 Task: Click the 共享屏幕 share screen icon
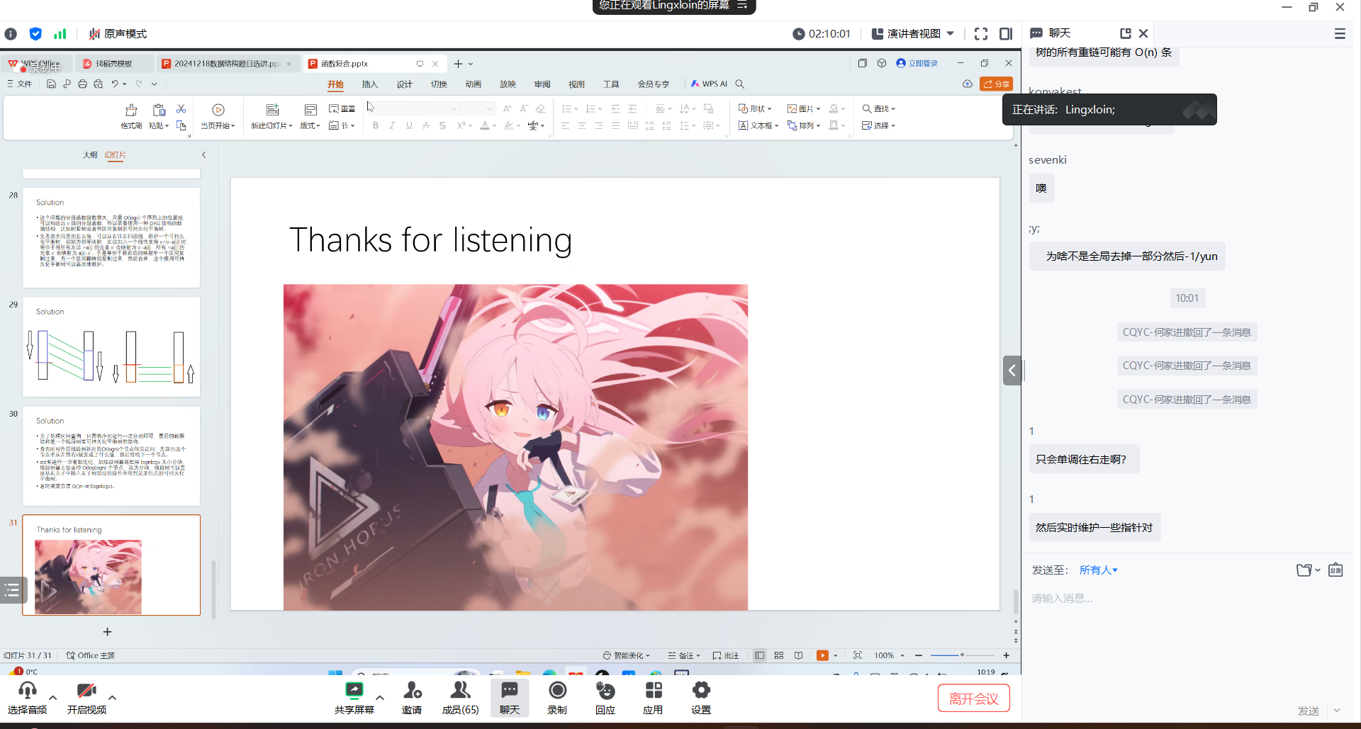click(x=354, y=691)
